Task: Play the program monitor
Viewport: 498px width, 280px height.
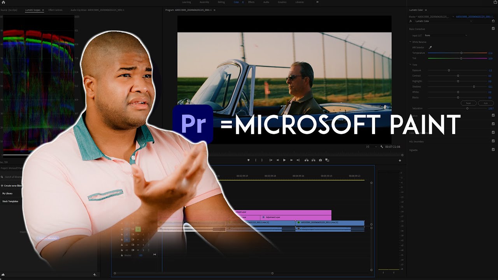Action: 284,160
